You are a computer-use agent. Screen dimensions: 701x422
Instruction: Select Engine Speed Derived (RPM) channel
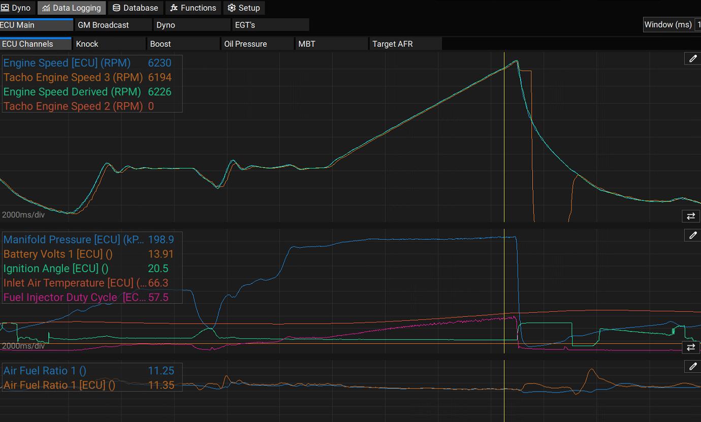[72, 92]
